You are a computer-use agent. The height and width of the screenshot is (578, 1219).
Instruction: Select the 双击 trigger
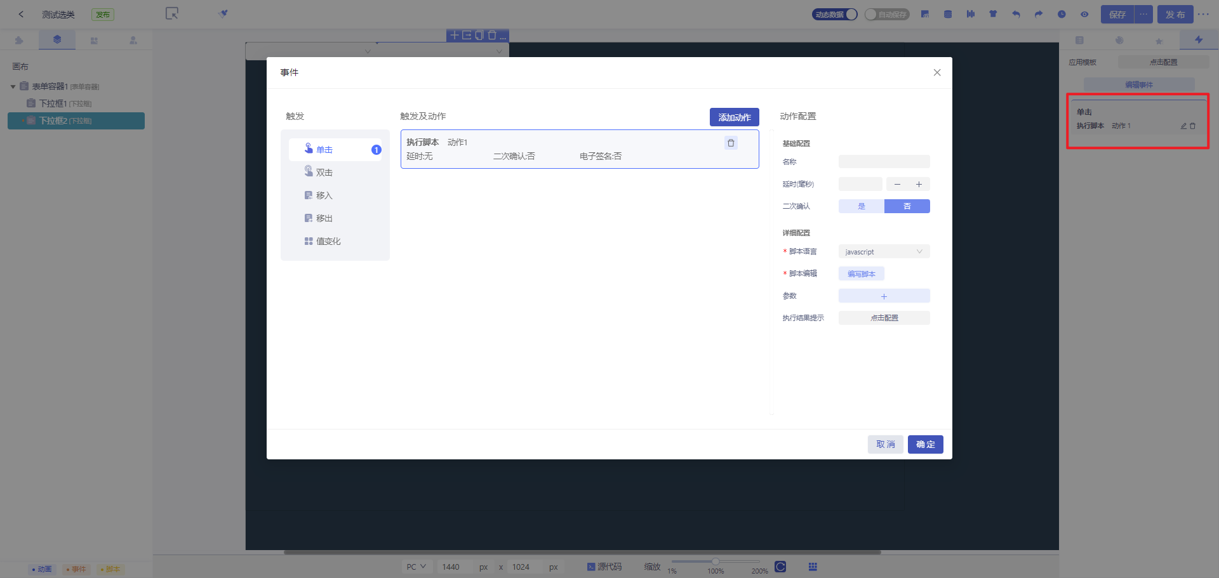[335, 173]
